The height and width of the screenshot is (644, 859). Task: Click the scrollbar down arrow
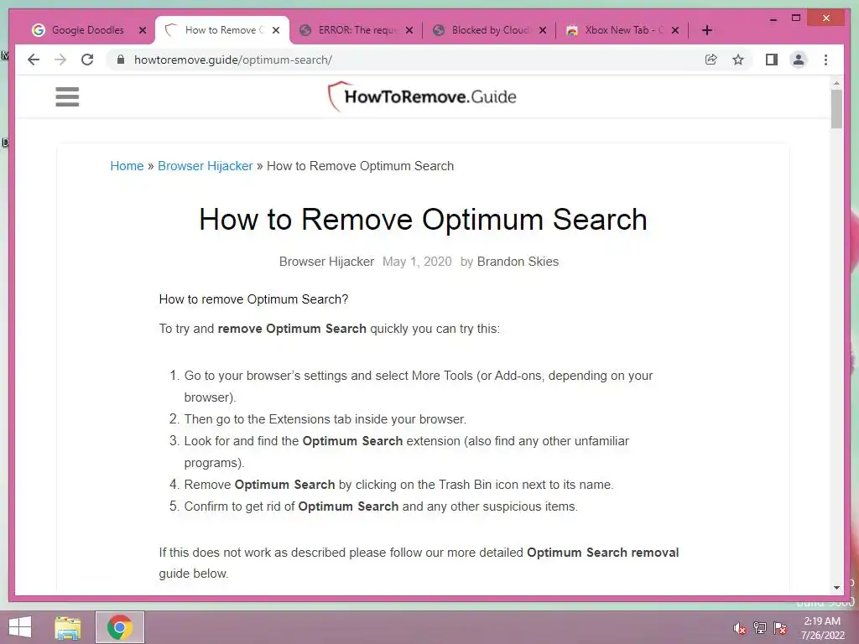click(836, 588)
